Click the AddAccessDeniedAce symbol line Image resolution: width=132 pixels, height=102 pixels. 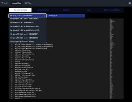(x=22, y=56)
